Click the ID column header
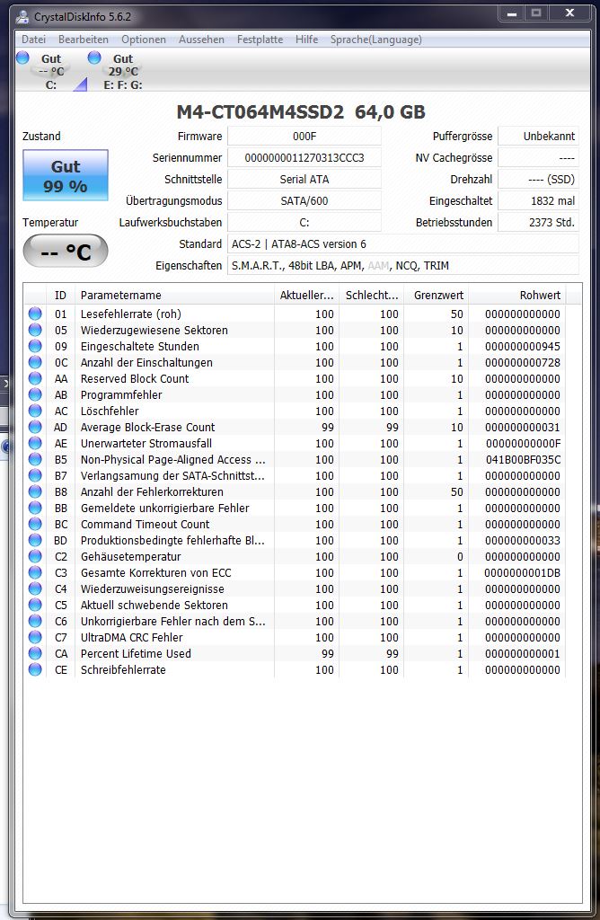The image size is (600, 920). tap(60, 295)
